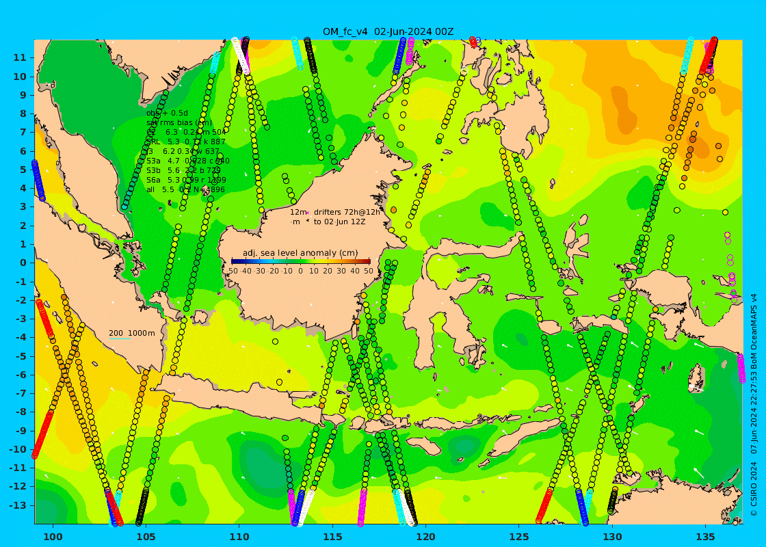
Task: Click the chart title OM_fc_v4 02-Jun-2024 00Z
Action: click(x=388, y=31)
